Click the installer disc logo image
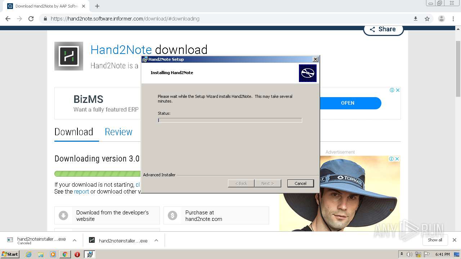 click(x=308, y=73)
